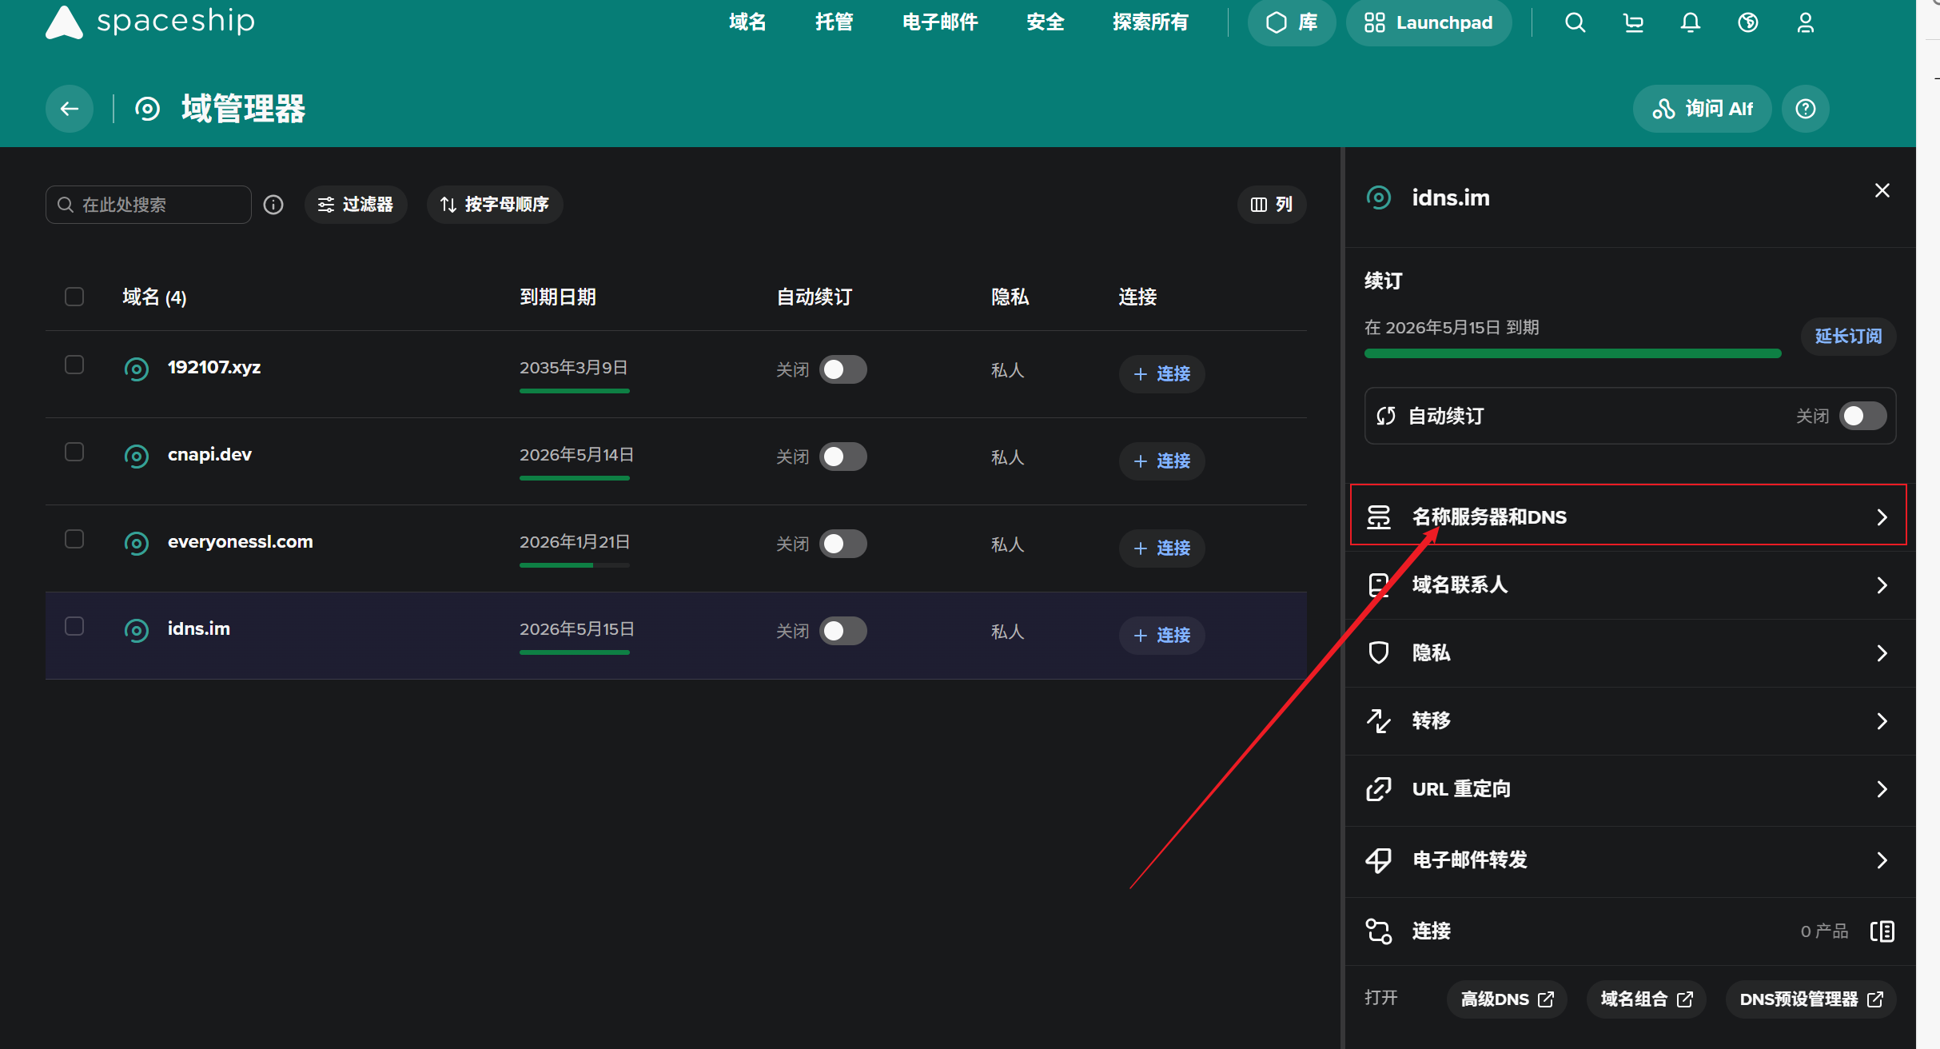The image size is (1940, 1049).
Task: Toggle auto-renew for everyonessl.com
Action: coord(843,544)
